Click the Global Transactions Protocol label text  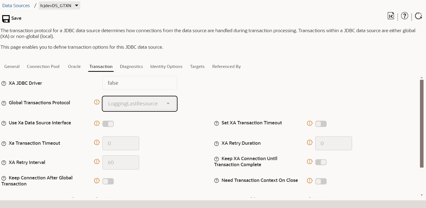click(x=39, y=103)
